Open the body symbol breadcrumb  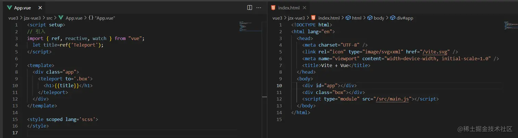tap(379, 18)
